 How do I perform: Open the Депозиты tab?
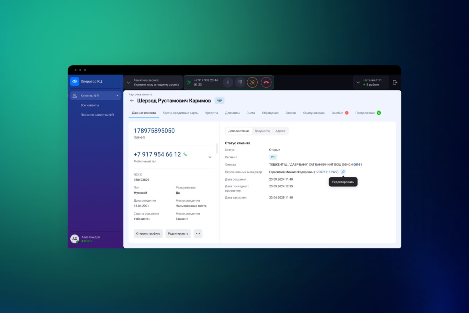[232, 113]
